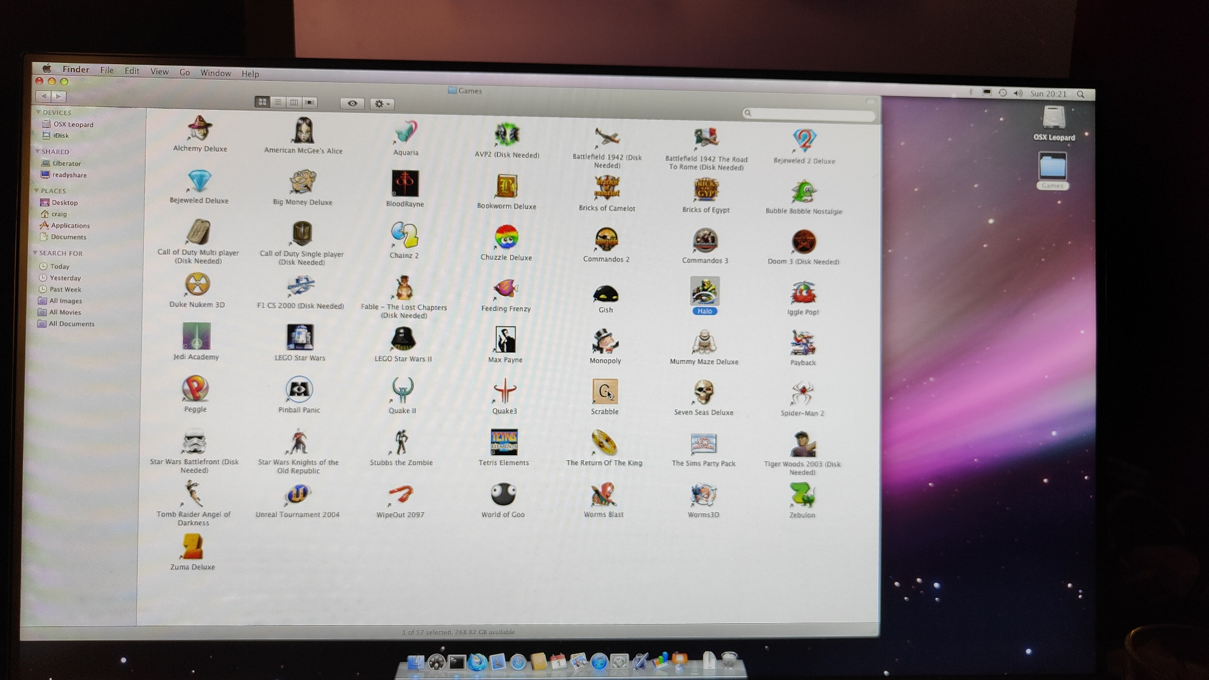The image size is (1209, 680).
Task: Click the Finder search field
Action: click(x=809, y=114)
